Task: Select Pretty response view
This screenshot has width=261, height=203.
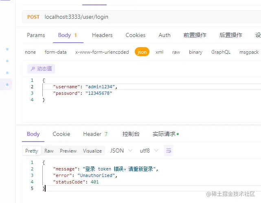Action: (x=32, y=151)
